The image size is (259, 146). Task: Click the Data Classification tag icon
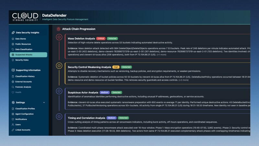tap(13, 49)
